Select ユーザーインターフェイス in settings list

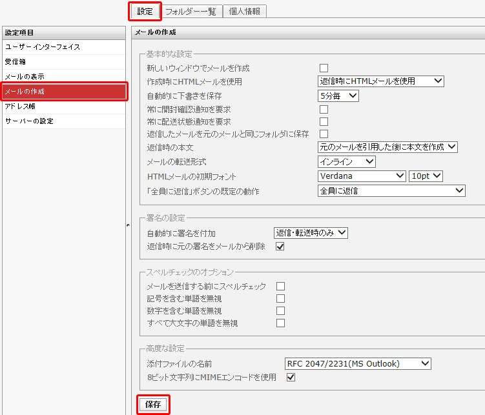[x=63, y=47]
